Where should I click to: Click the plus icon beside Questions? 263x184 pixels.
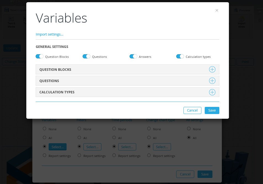[212, 81]
